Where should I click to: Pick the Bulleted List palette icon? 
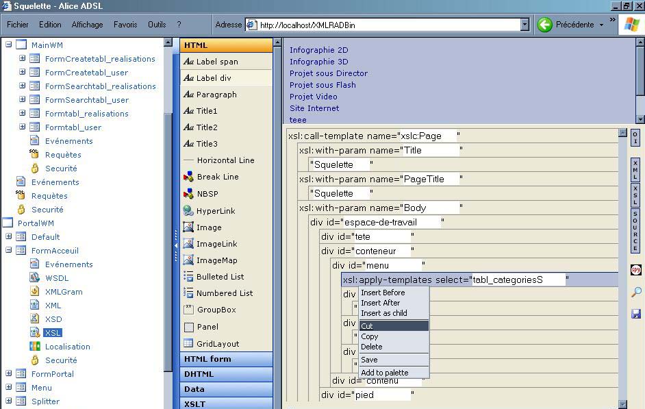tap(188, 277)
